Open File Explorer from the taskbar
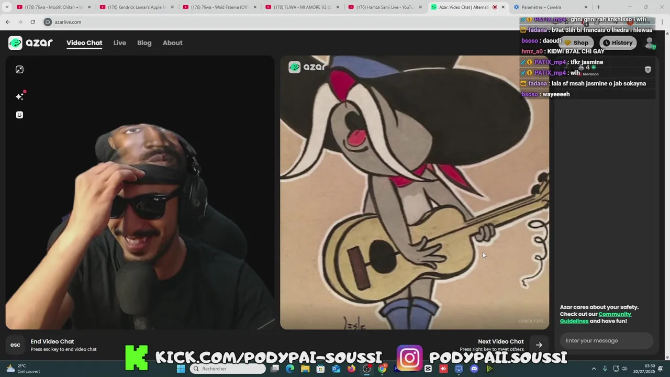Image resolution: width=670 pixels, height=377 pixels. pyautogui.click(x=305, y=369)
